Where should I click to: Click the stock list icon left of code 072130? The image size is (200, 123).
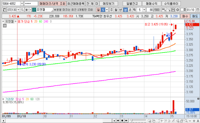(x=4, y=10)
